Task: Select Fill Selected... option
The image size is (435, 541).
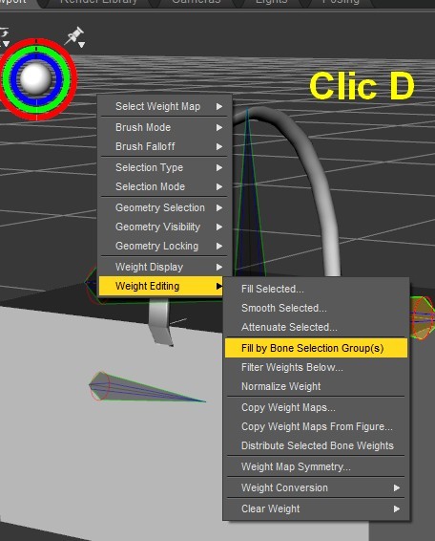Action: pyautogui.click(x=316, y=289)
